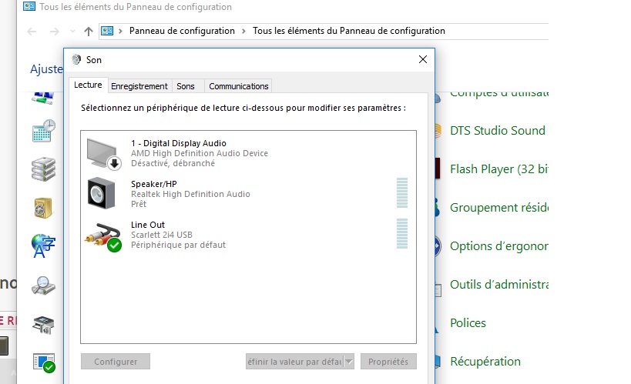Open the golden safe icon item
Screen dimensions: 631x384
click(43, 208)
